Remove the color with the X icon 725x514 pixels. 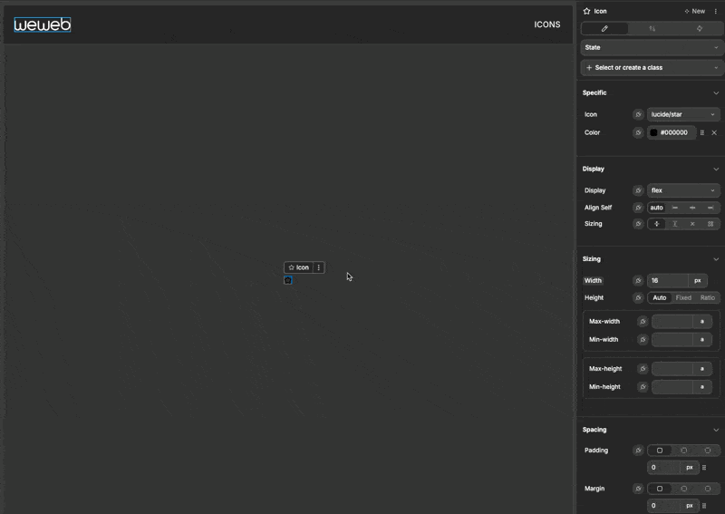pyautogui.click(x=714, y=133)
